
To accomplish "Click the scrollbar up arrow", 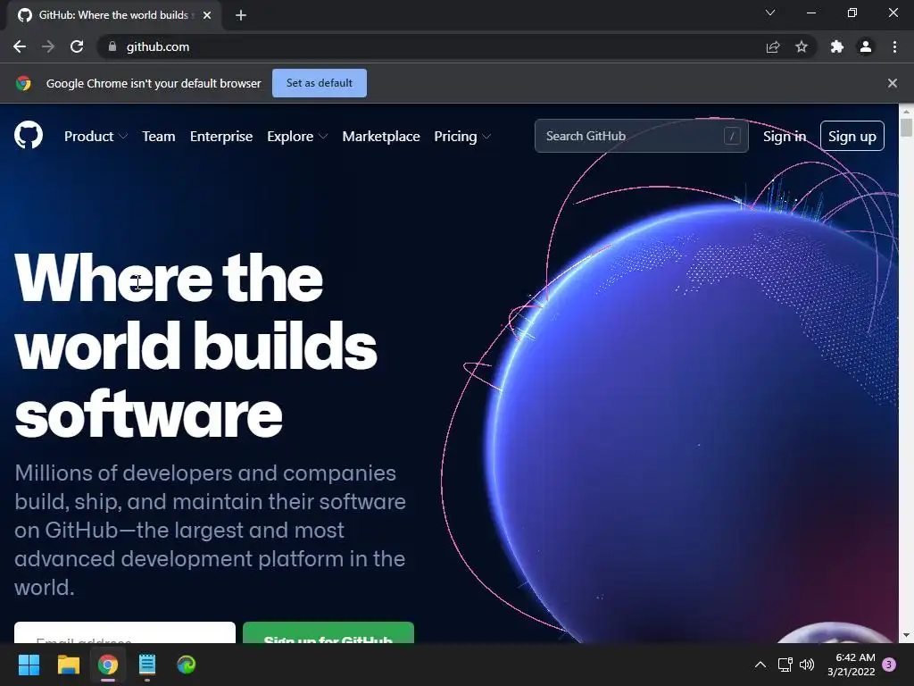I will tap(906, 110).
